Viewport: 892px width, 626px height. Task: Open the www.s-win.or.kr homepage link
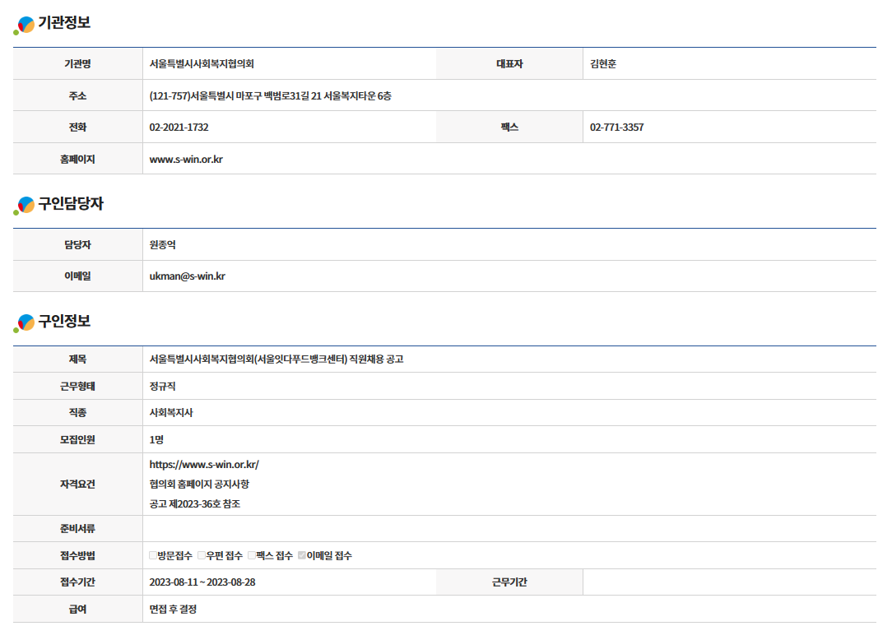pos(186,160)
